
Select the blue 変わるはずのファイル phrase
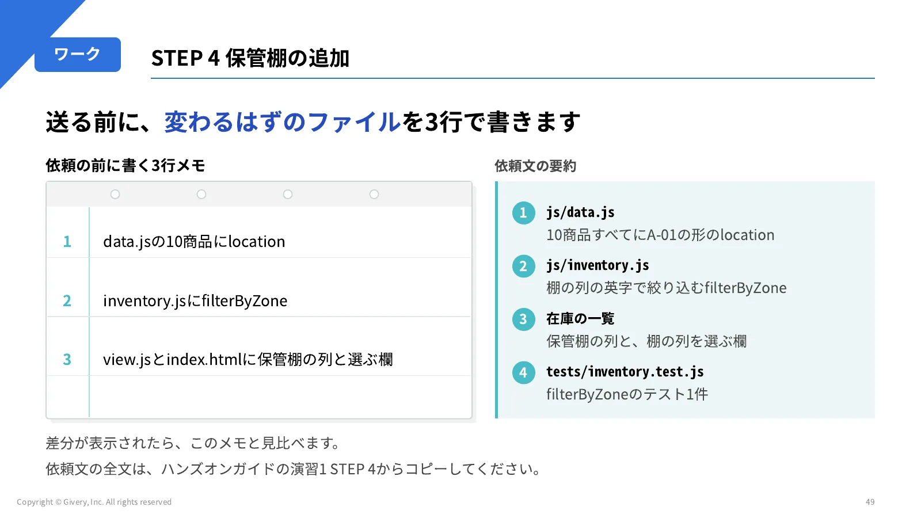point(282,122)
